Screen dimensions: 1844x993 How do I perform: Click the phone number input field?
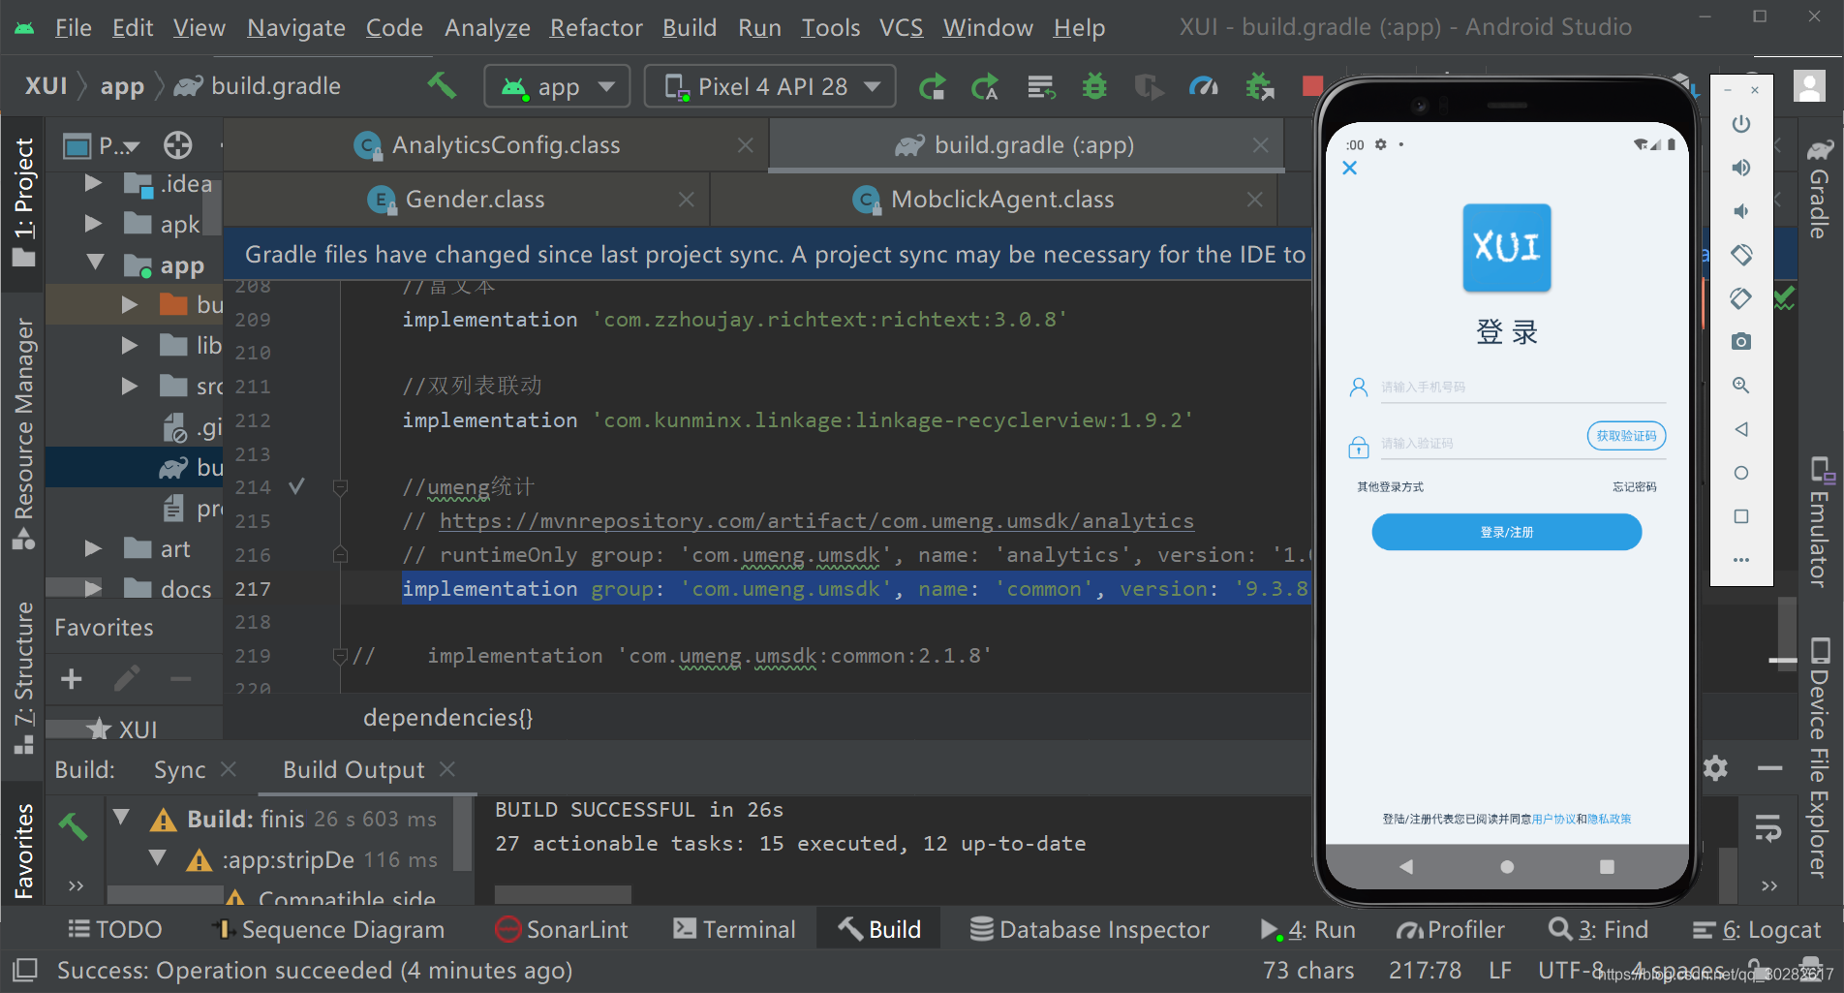pos(1522,388)
